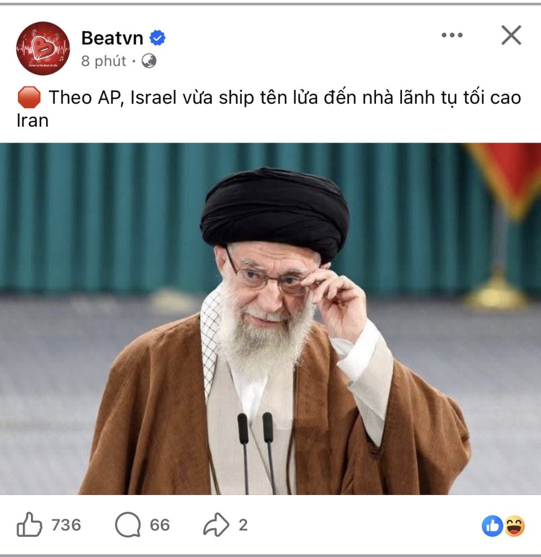View the 736 likes count
541x557 pixels.
click(66, 525)
